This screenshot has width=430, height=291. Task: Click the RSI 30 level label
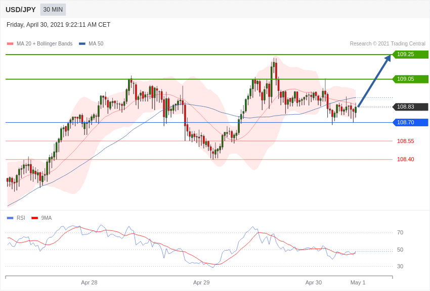[x=400, y=266]
